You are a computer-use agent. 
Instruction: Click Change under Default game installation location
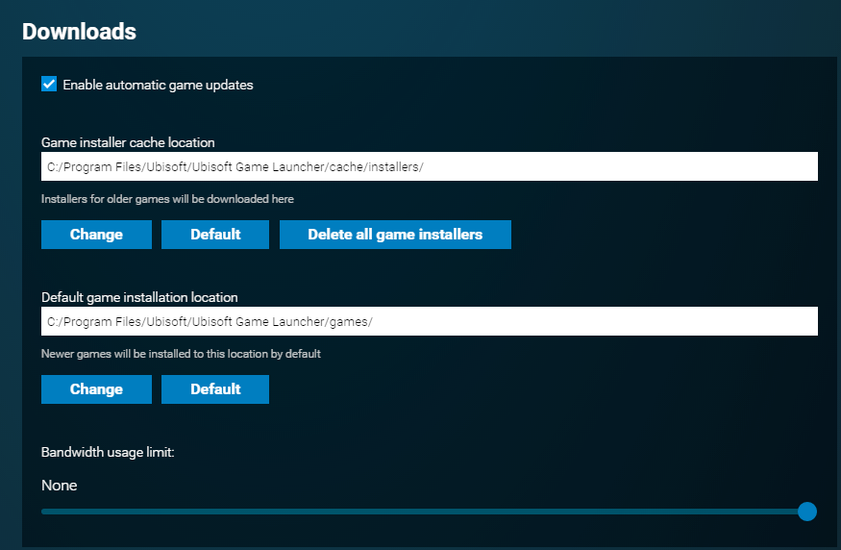[96, 389]
